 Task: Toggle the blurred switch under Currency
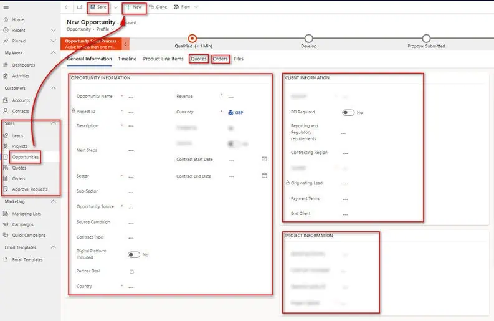(x=234, y=144)
